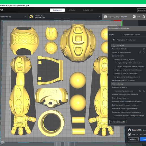Image resolution: width=146 pixels, height=146 pixels.
Task: Open the Préférences menu
Action: pyautogui.click(x=21, y=6)
